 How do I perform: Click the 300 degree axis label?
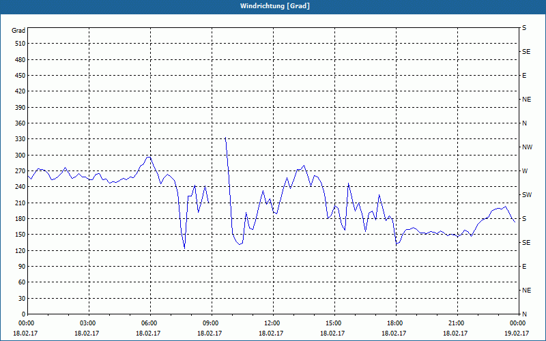[20, 155]
